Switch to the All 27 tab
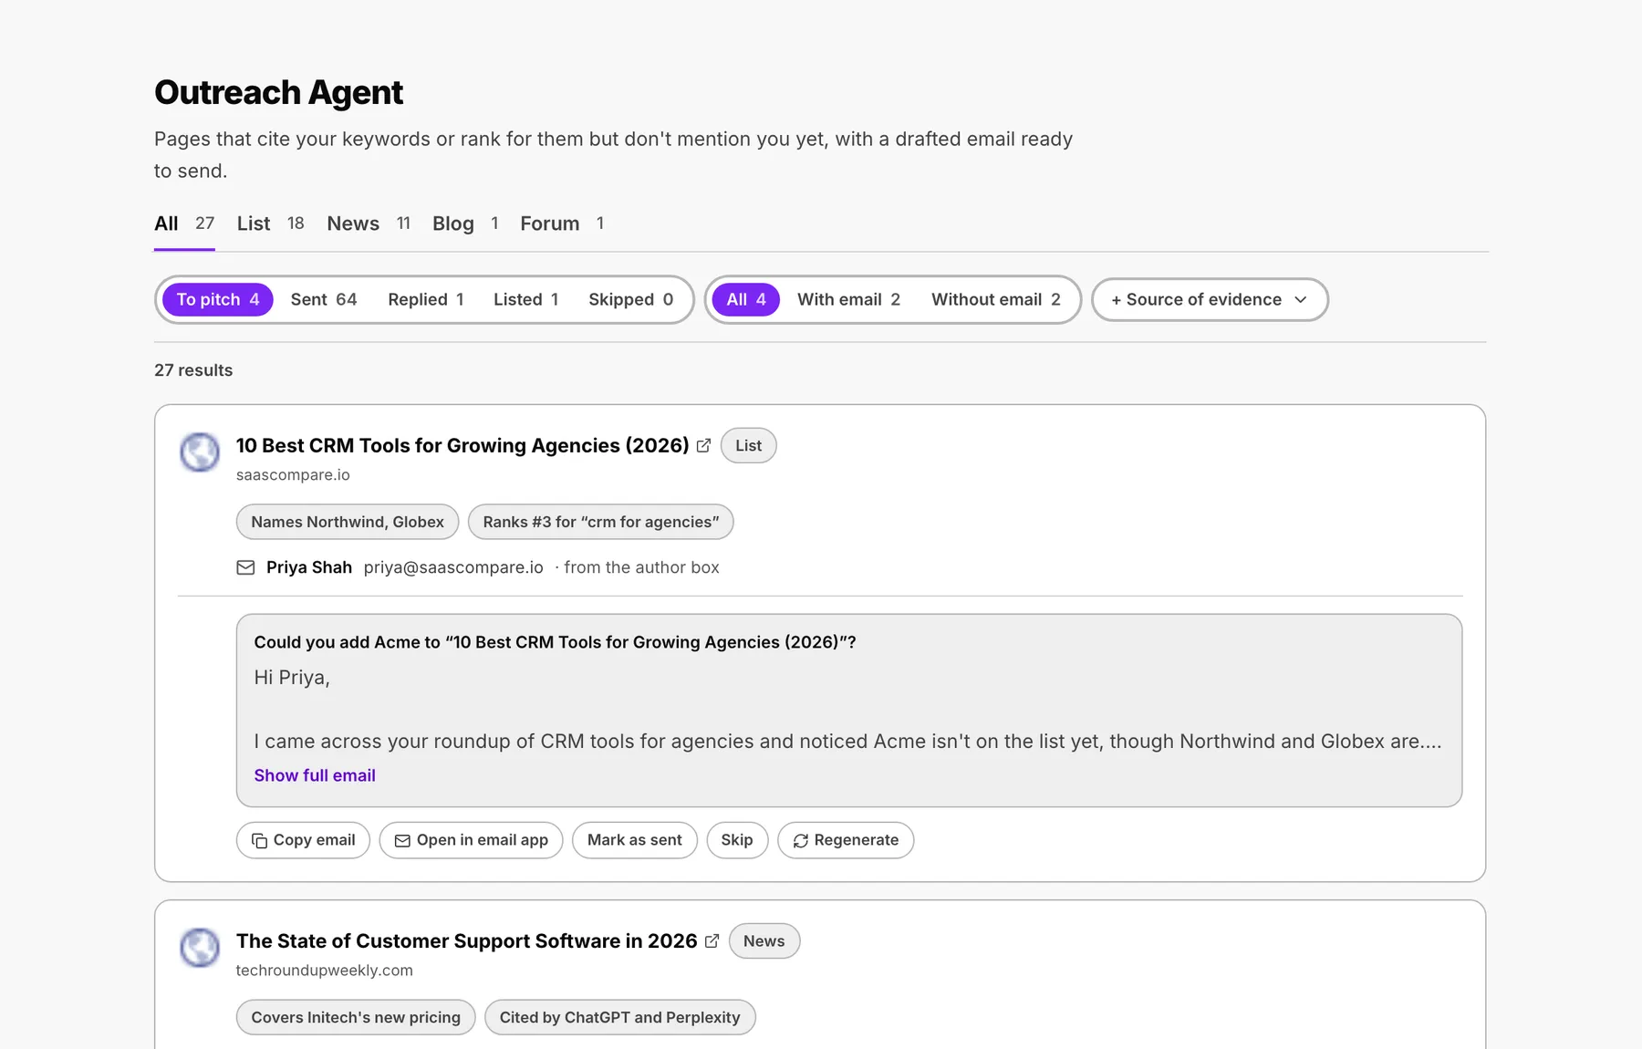The height and width of the screenshot is (1049, 1642). tap(184, 223)
